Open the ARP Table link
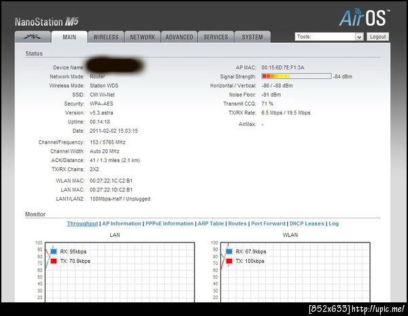 click(x=211, y=223)
